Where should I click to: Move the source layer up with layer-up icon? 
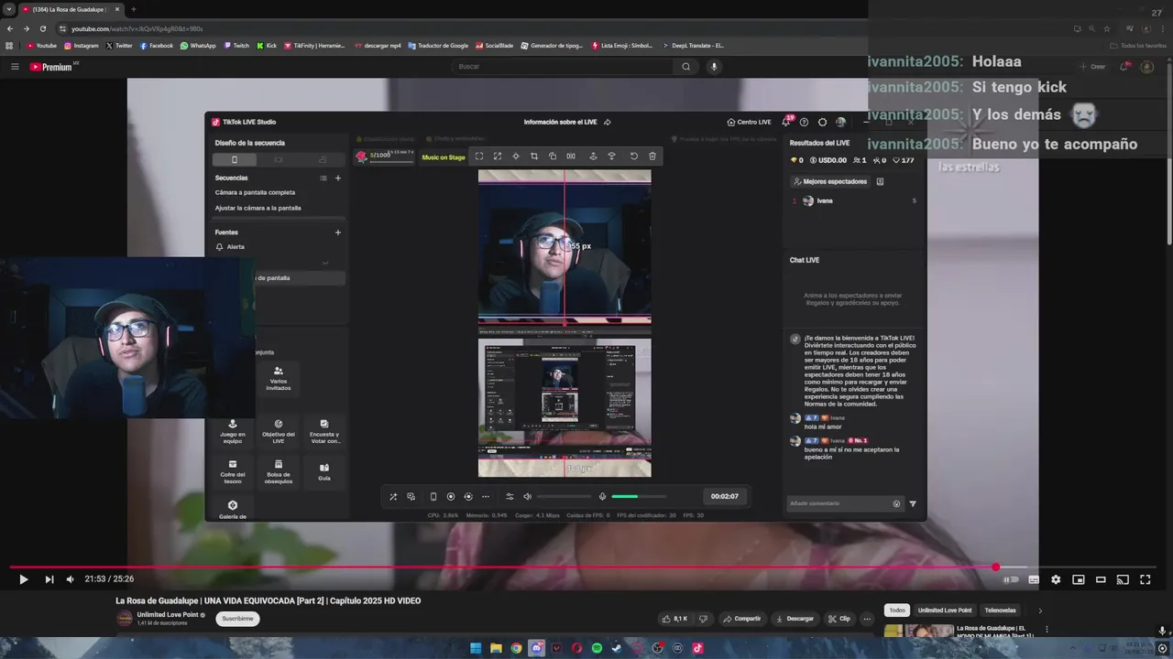coord(593,157)
